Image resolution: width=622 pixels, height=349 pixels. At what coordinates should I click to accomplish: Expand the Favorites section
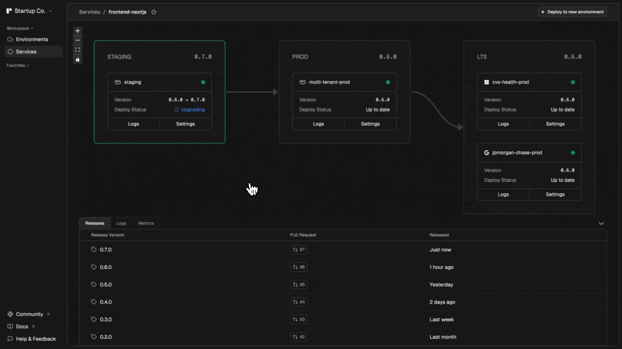pyautogui.click(x=17, y=65)
